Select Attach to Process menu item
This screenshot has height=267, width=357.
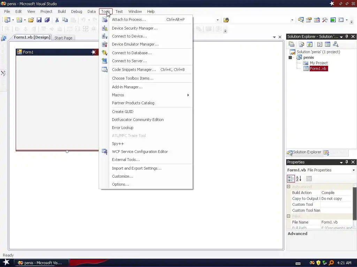tap(146, 19)
